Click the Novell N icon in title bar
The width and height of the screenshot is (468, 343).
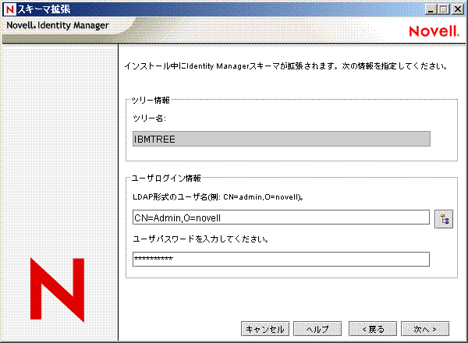(x=9, y=9)
